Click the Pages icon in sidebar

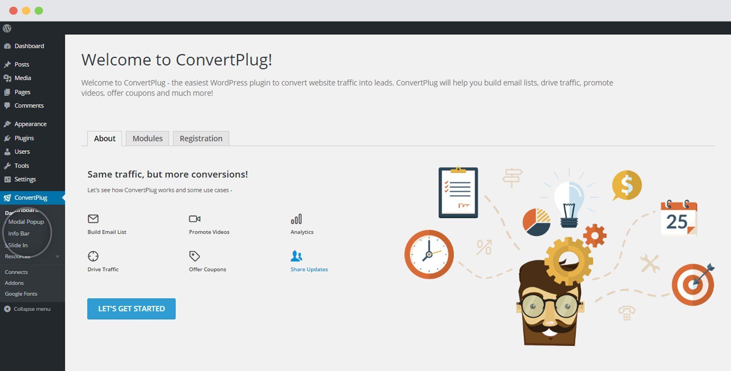(7, 92)
